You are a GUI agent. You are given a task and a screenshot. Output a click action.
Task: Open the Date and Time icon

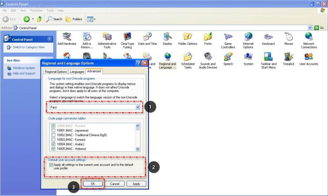click(147, 37)
